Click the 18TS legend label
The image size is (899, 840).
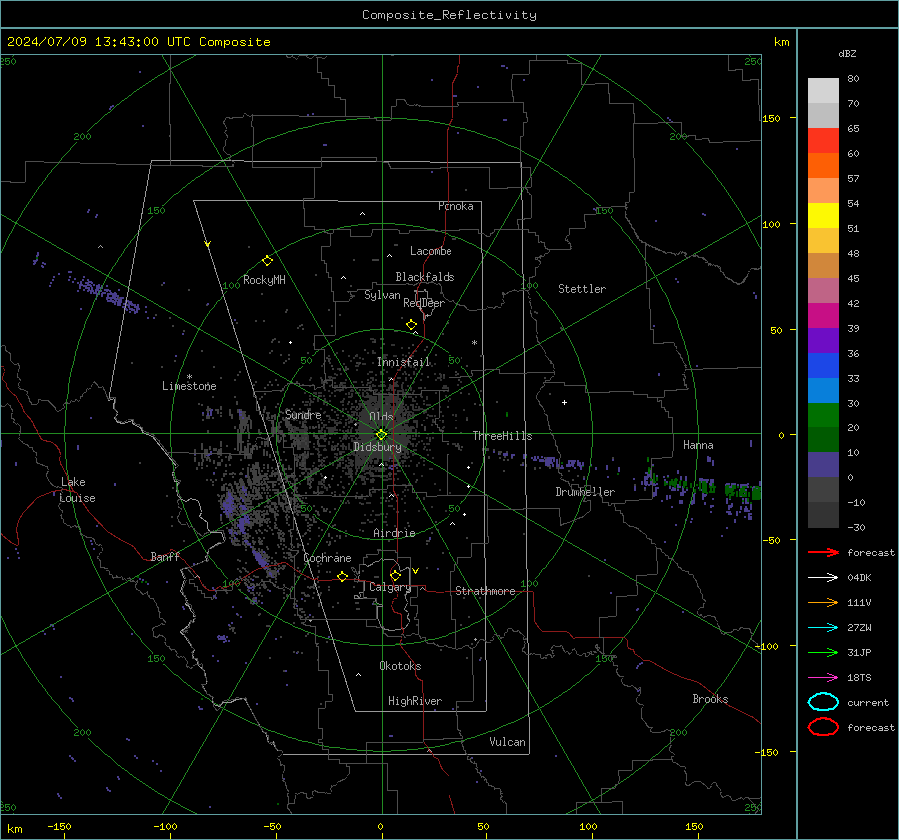click(x=859, y=678)
